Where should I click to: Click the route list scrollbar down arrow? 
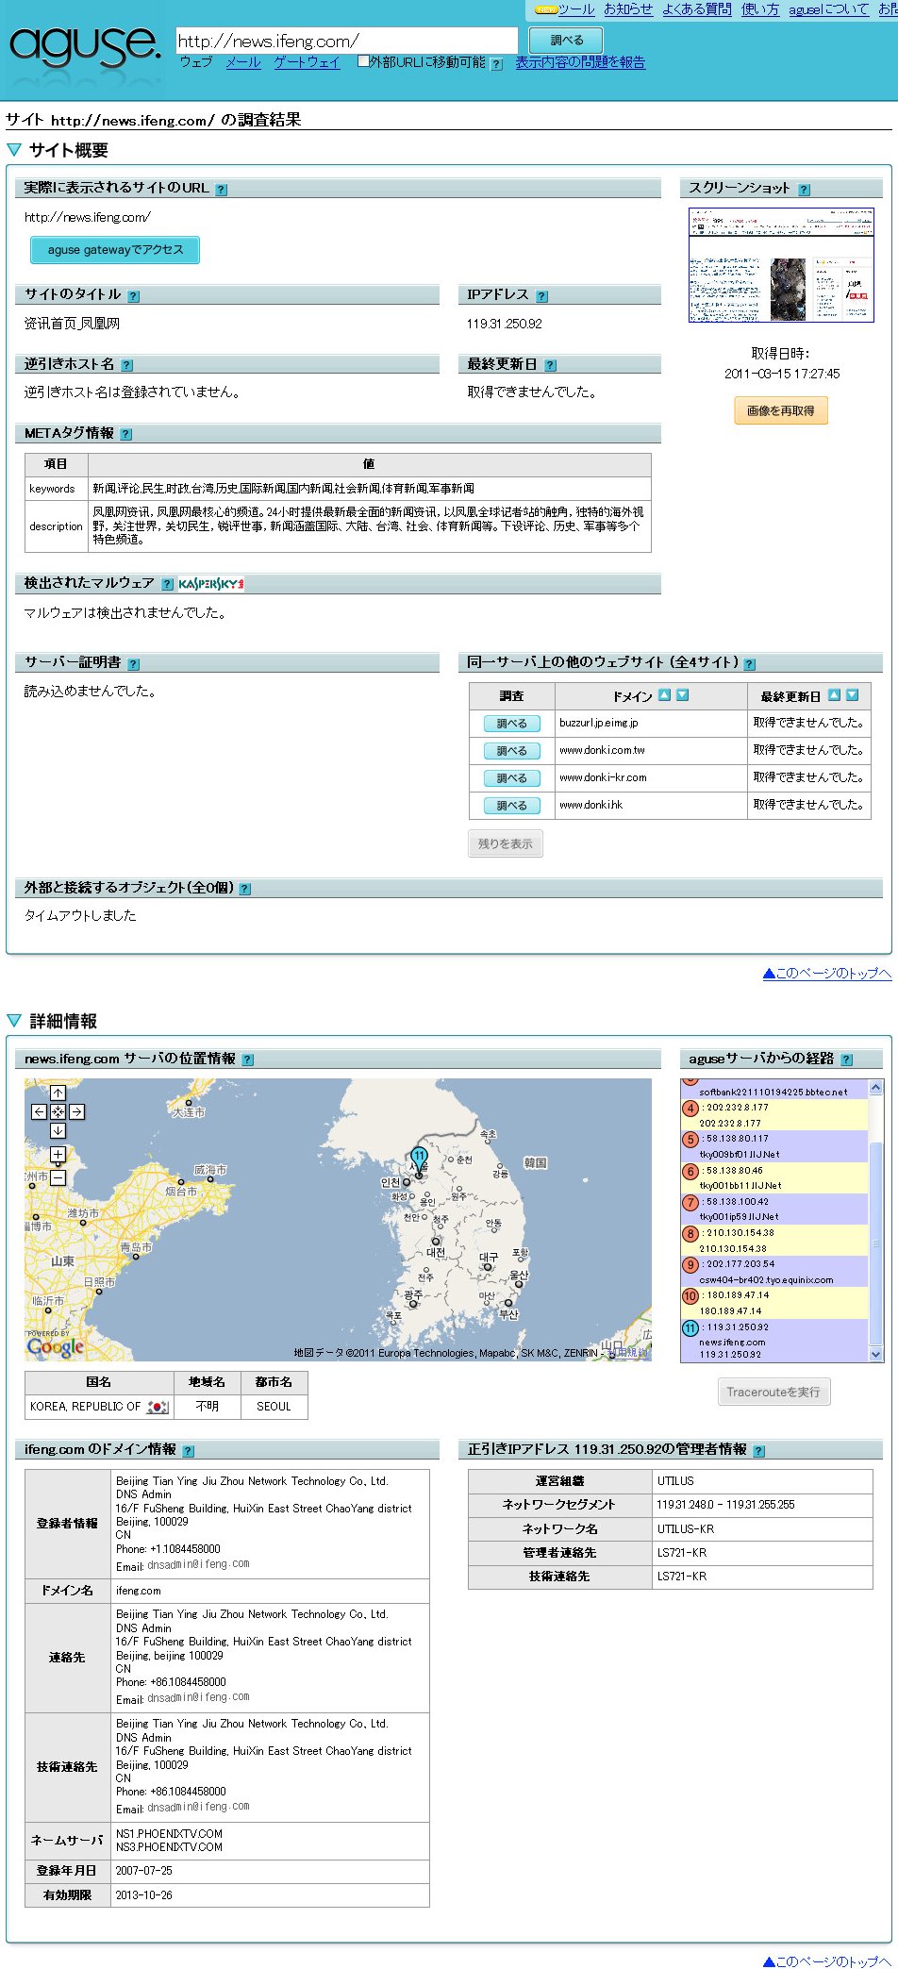(875, 1355)
